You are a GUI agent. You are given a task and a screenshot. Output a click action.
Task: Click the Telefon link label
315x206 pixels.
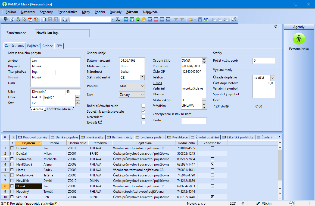pos(158,77)
